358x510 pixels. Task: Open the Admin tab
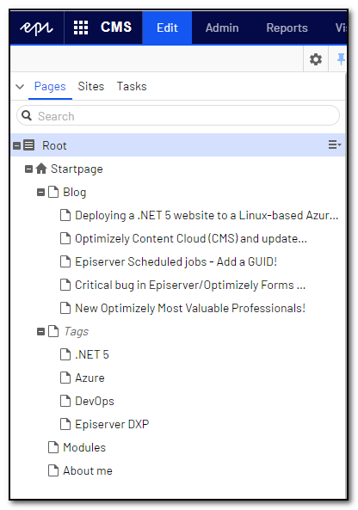(222, 28)
